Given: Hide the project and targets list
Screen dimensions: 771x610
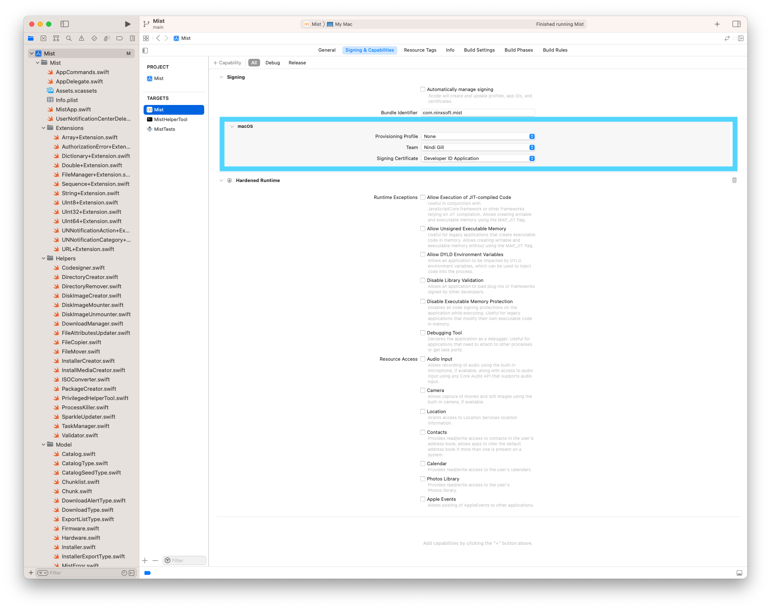Looking at the screenshot, I should [x=145, y=50].
